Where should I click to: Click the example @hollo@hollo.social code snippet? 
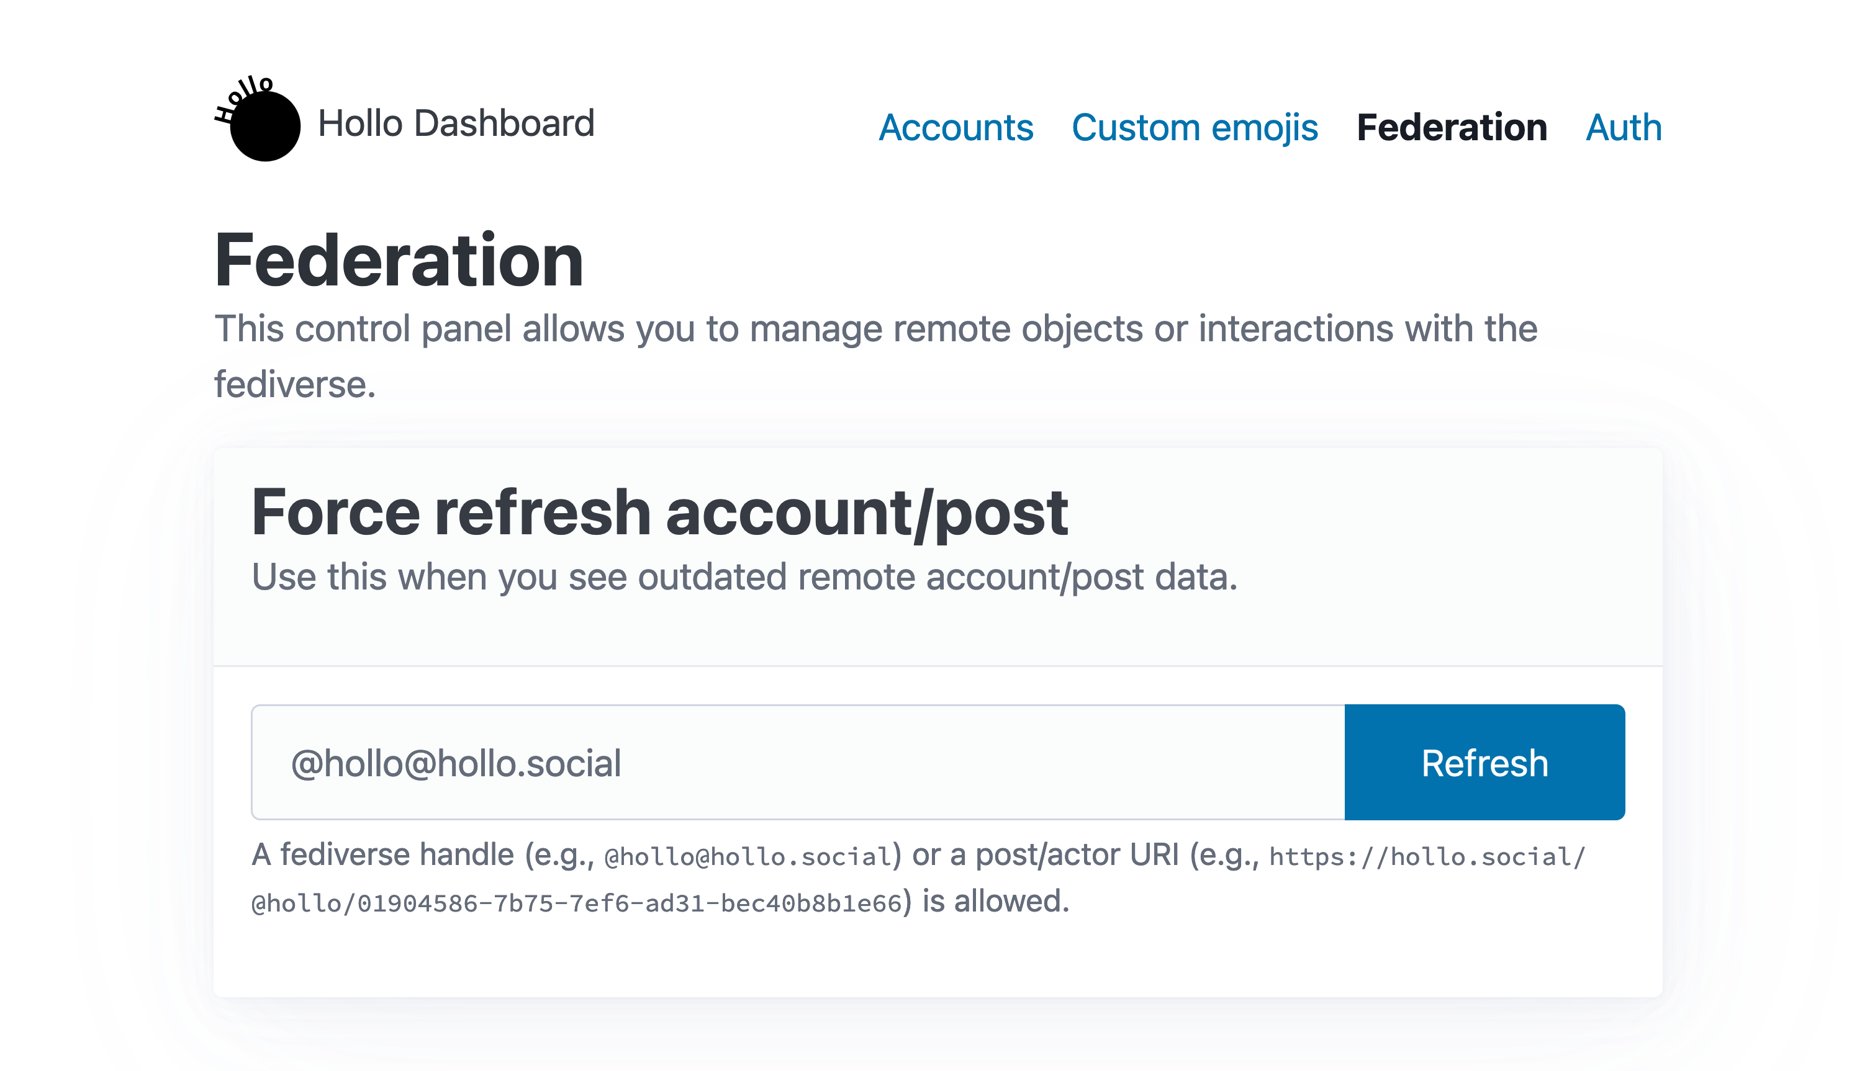748,856
